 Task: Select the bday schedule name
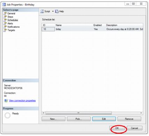tap(58, 29)
